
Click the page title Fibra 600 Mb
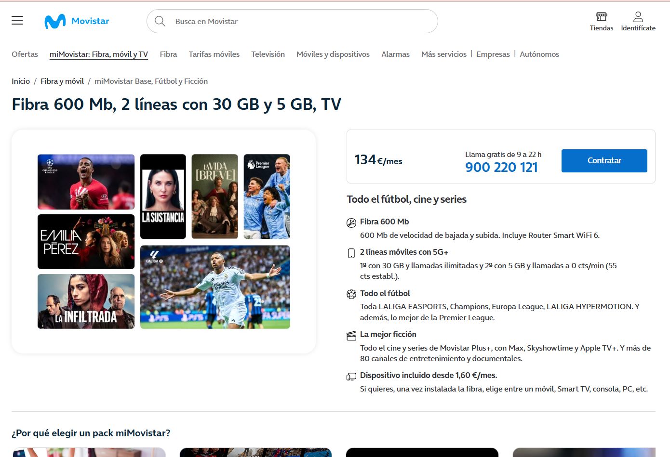coord(176,104)
